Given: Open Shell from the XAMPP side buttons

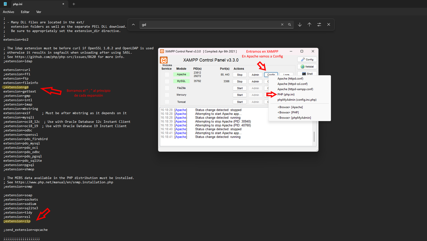Looking at the screenshot, I should (x=307, y=73).
